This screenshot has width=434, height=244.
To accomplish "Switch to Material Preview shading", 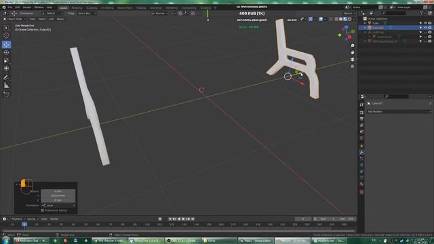I will (x=345, y=19).
